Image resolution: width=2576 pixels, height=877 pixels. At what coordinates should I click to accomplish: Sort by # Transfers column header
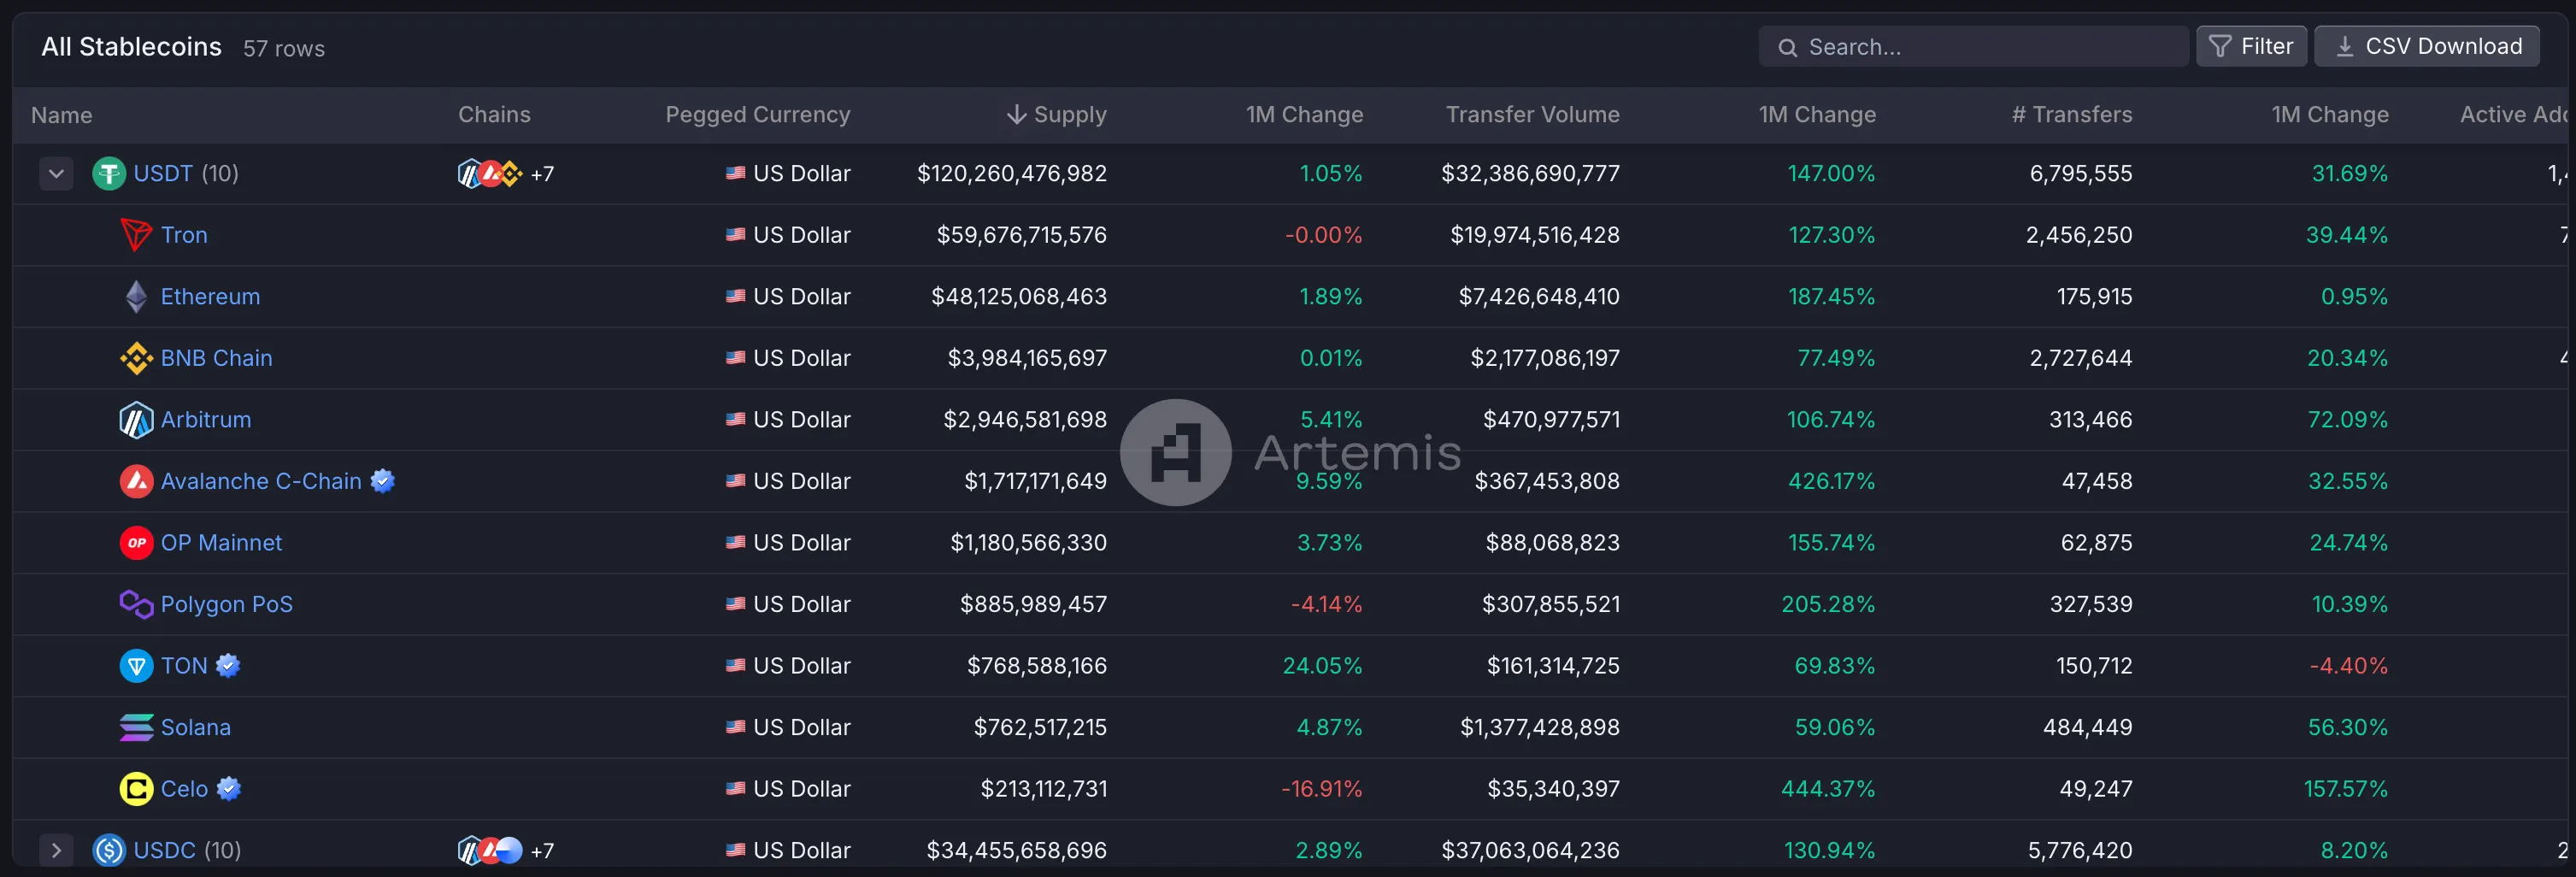(2072, 115)
